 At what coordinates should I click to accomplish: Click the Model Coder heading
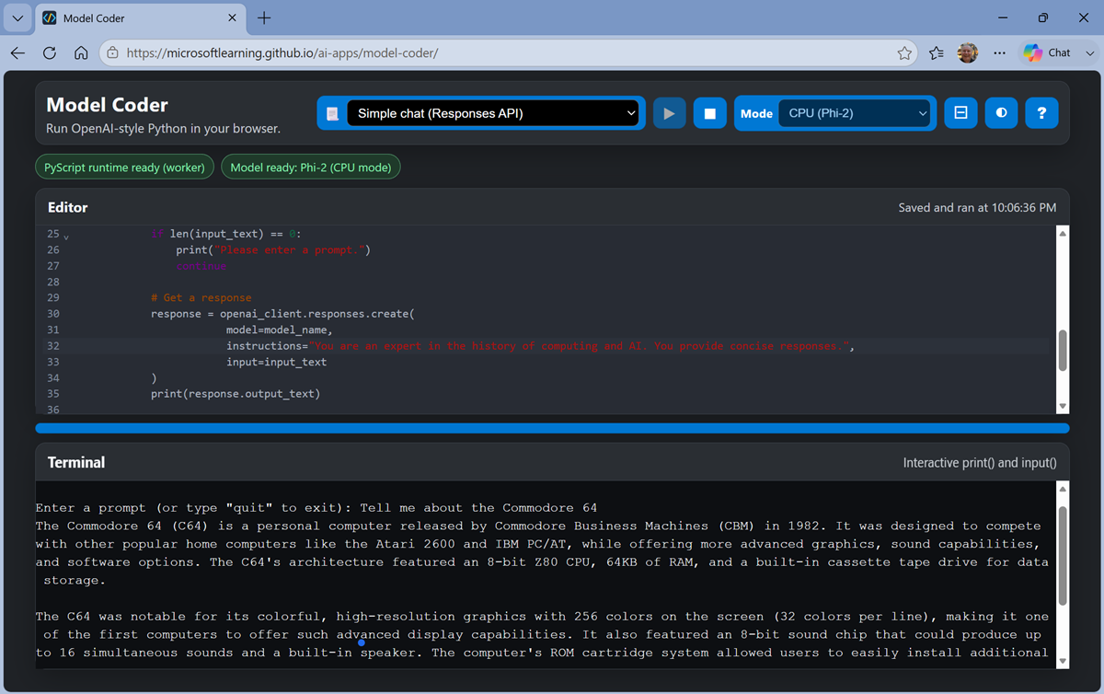(x=107, y=105)
